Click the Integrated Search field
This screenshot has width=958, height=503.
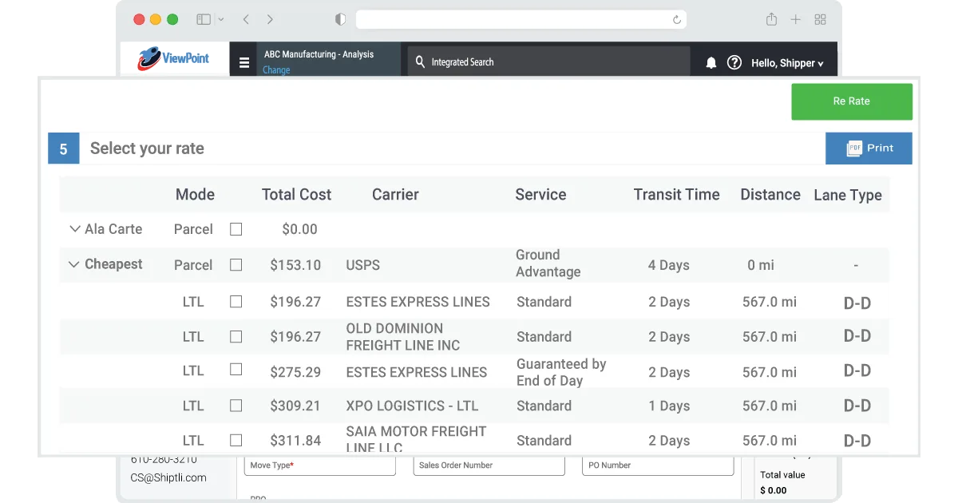coord(548,61)
